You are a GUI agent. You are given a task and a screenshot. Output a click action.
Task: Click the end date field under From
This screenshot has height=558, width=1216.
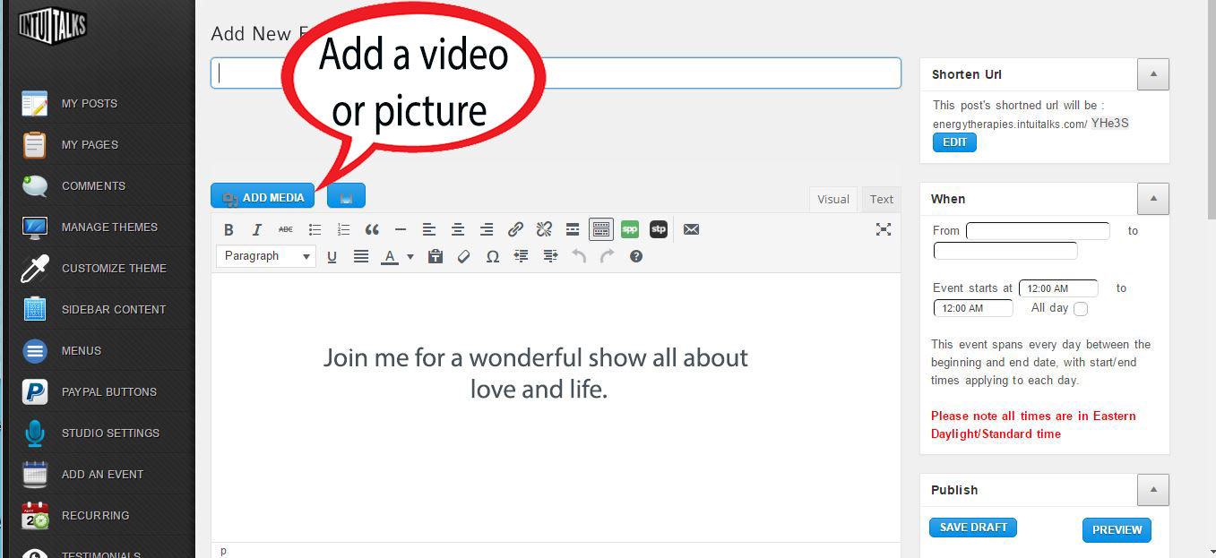coord(1005,251)
